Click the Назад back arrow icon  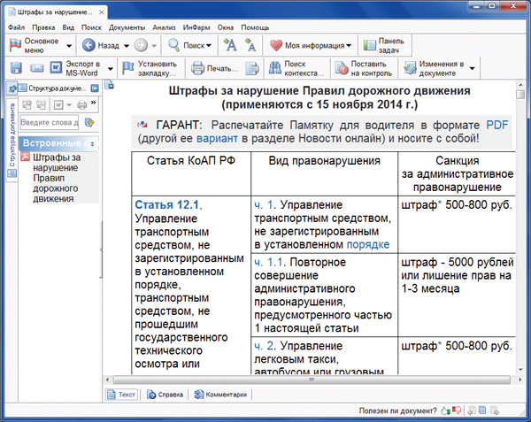pyautogui.click(x=87, y=45)
